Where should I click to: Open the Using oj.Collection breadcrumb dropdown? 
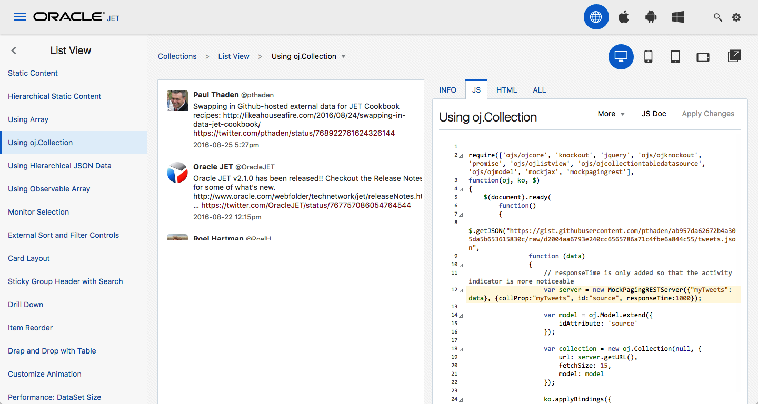point(343,56)
